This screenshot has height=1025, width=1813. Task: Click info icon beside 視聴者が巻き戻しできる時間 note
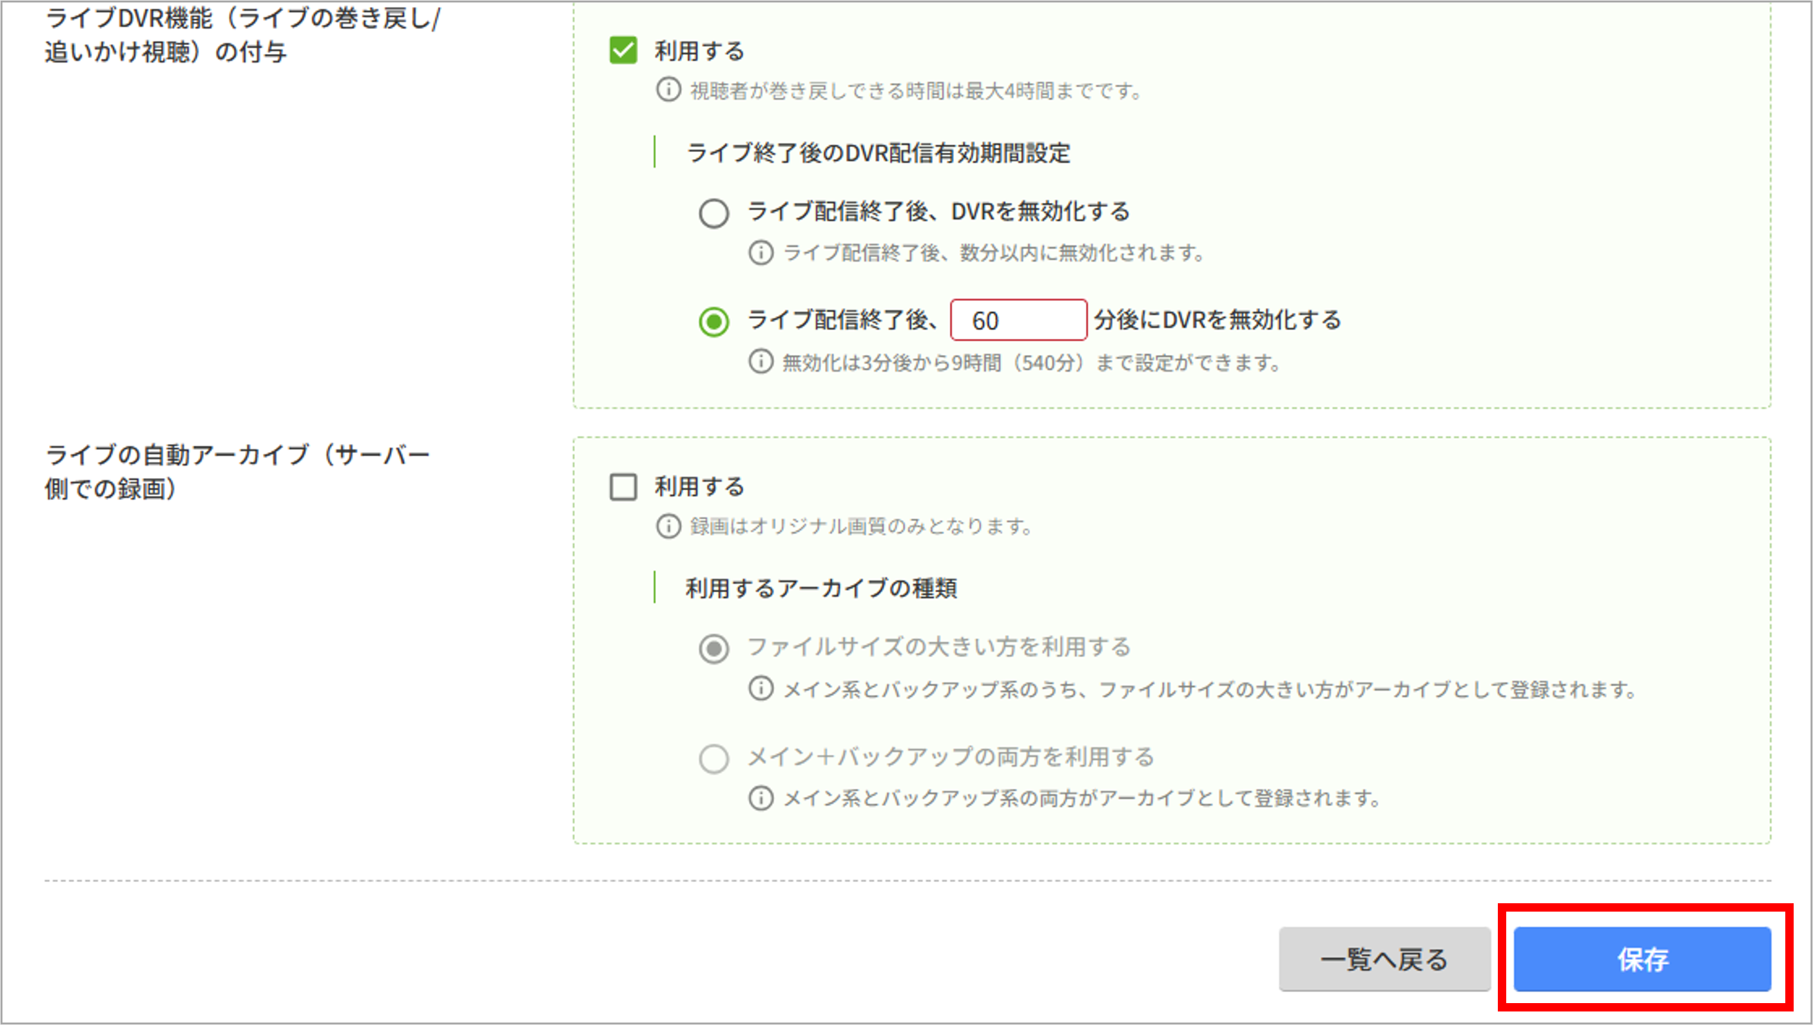[x=668, y=90]
